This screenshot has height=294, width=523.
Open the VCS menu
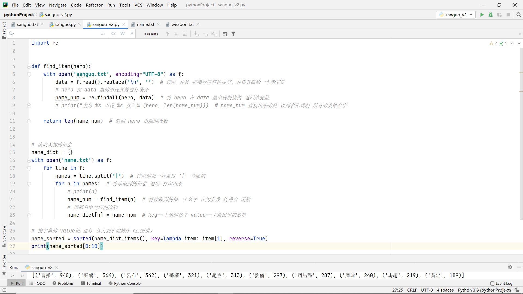138,5
